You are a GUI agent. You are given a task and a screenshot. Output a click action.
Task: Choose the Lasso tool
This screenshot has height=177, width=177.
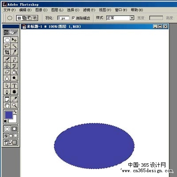7,46
